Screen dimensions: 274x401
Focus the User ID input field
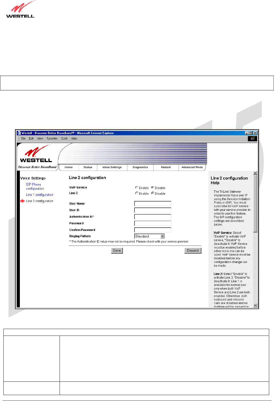pyautogui.click(x=153, y=210)
